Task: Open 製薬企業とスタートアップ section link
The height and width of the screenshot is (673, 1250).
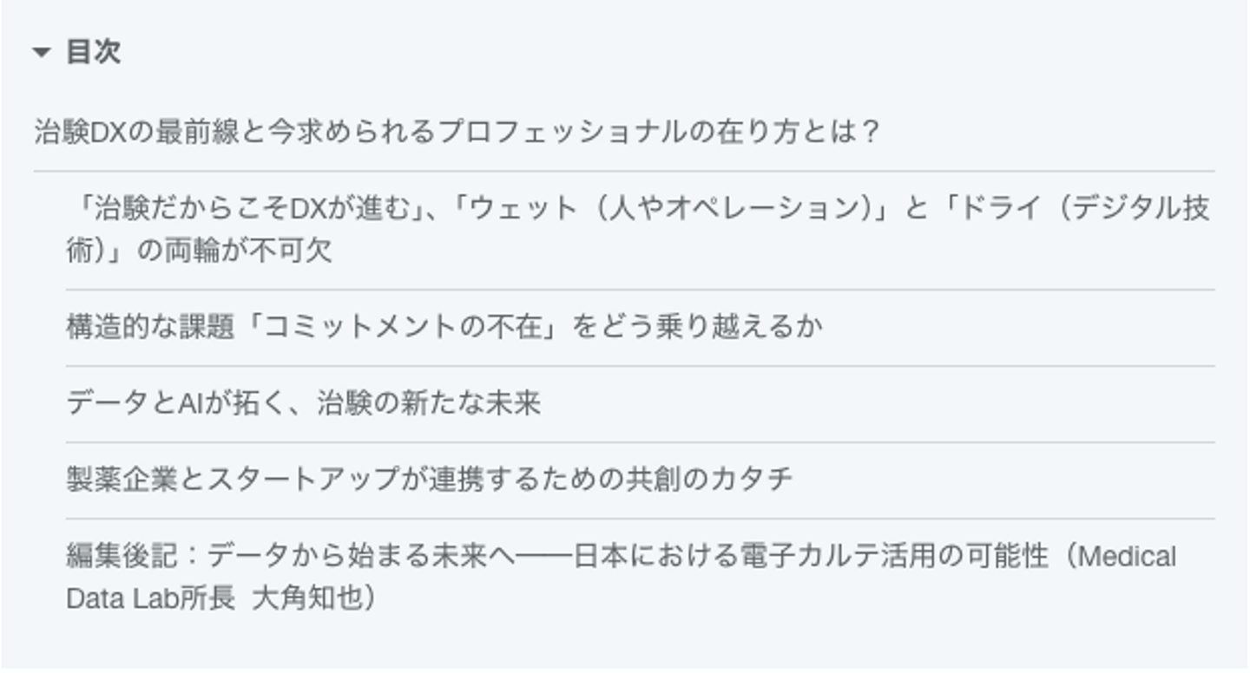Action: 429,480
